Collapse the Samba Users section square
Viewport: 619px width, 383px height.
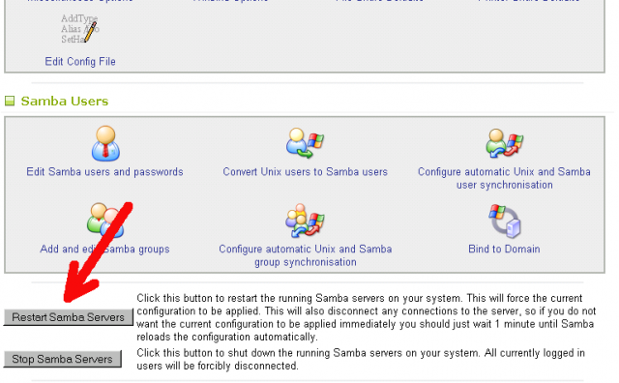[x=10, y=102]
